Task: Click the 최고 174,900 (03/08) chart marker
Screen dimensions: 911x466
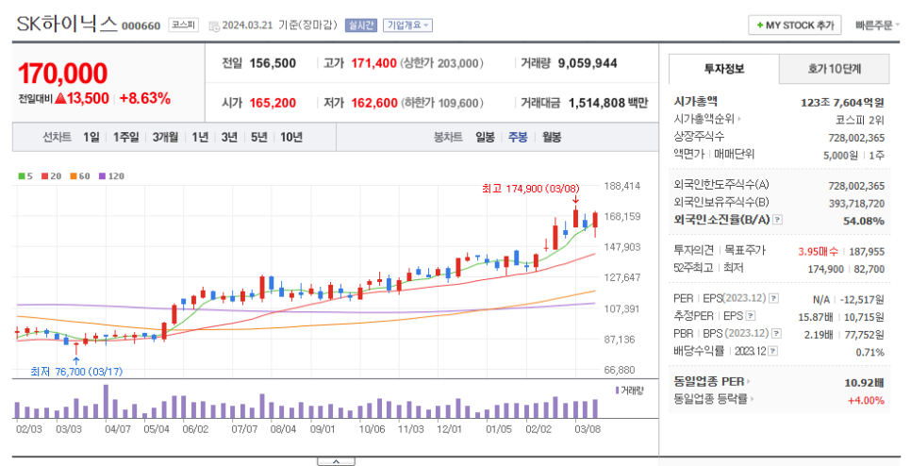Action: [x=530, y=189]
